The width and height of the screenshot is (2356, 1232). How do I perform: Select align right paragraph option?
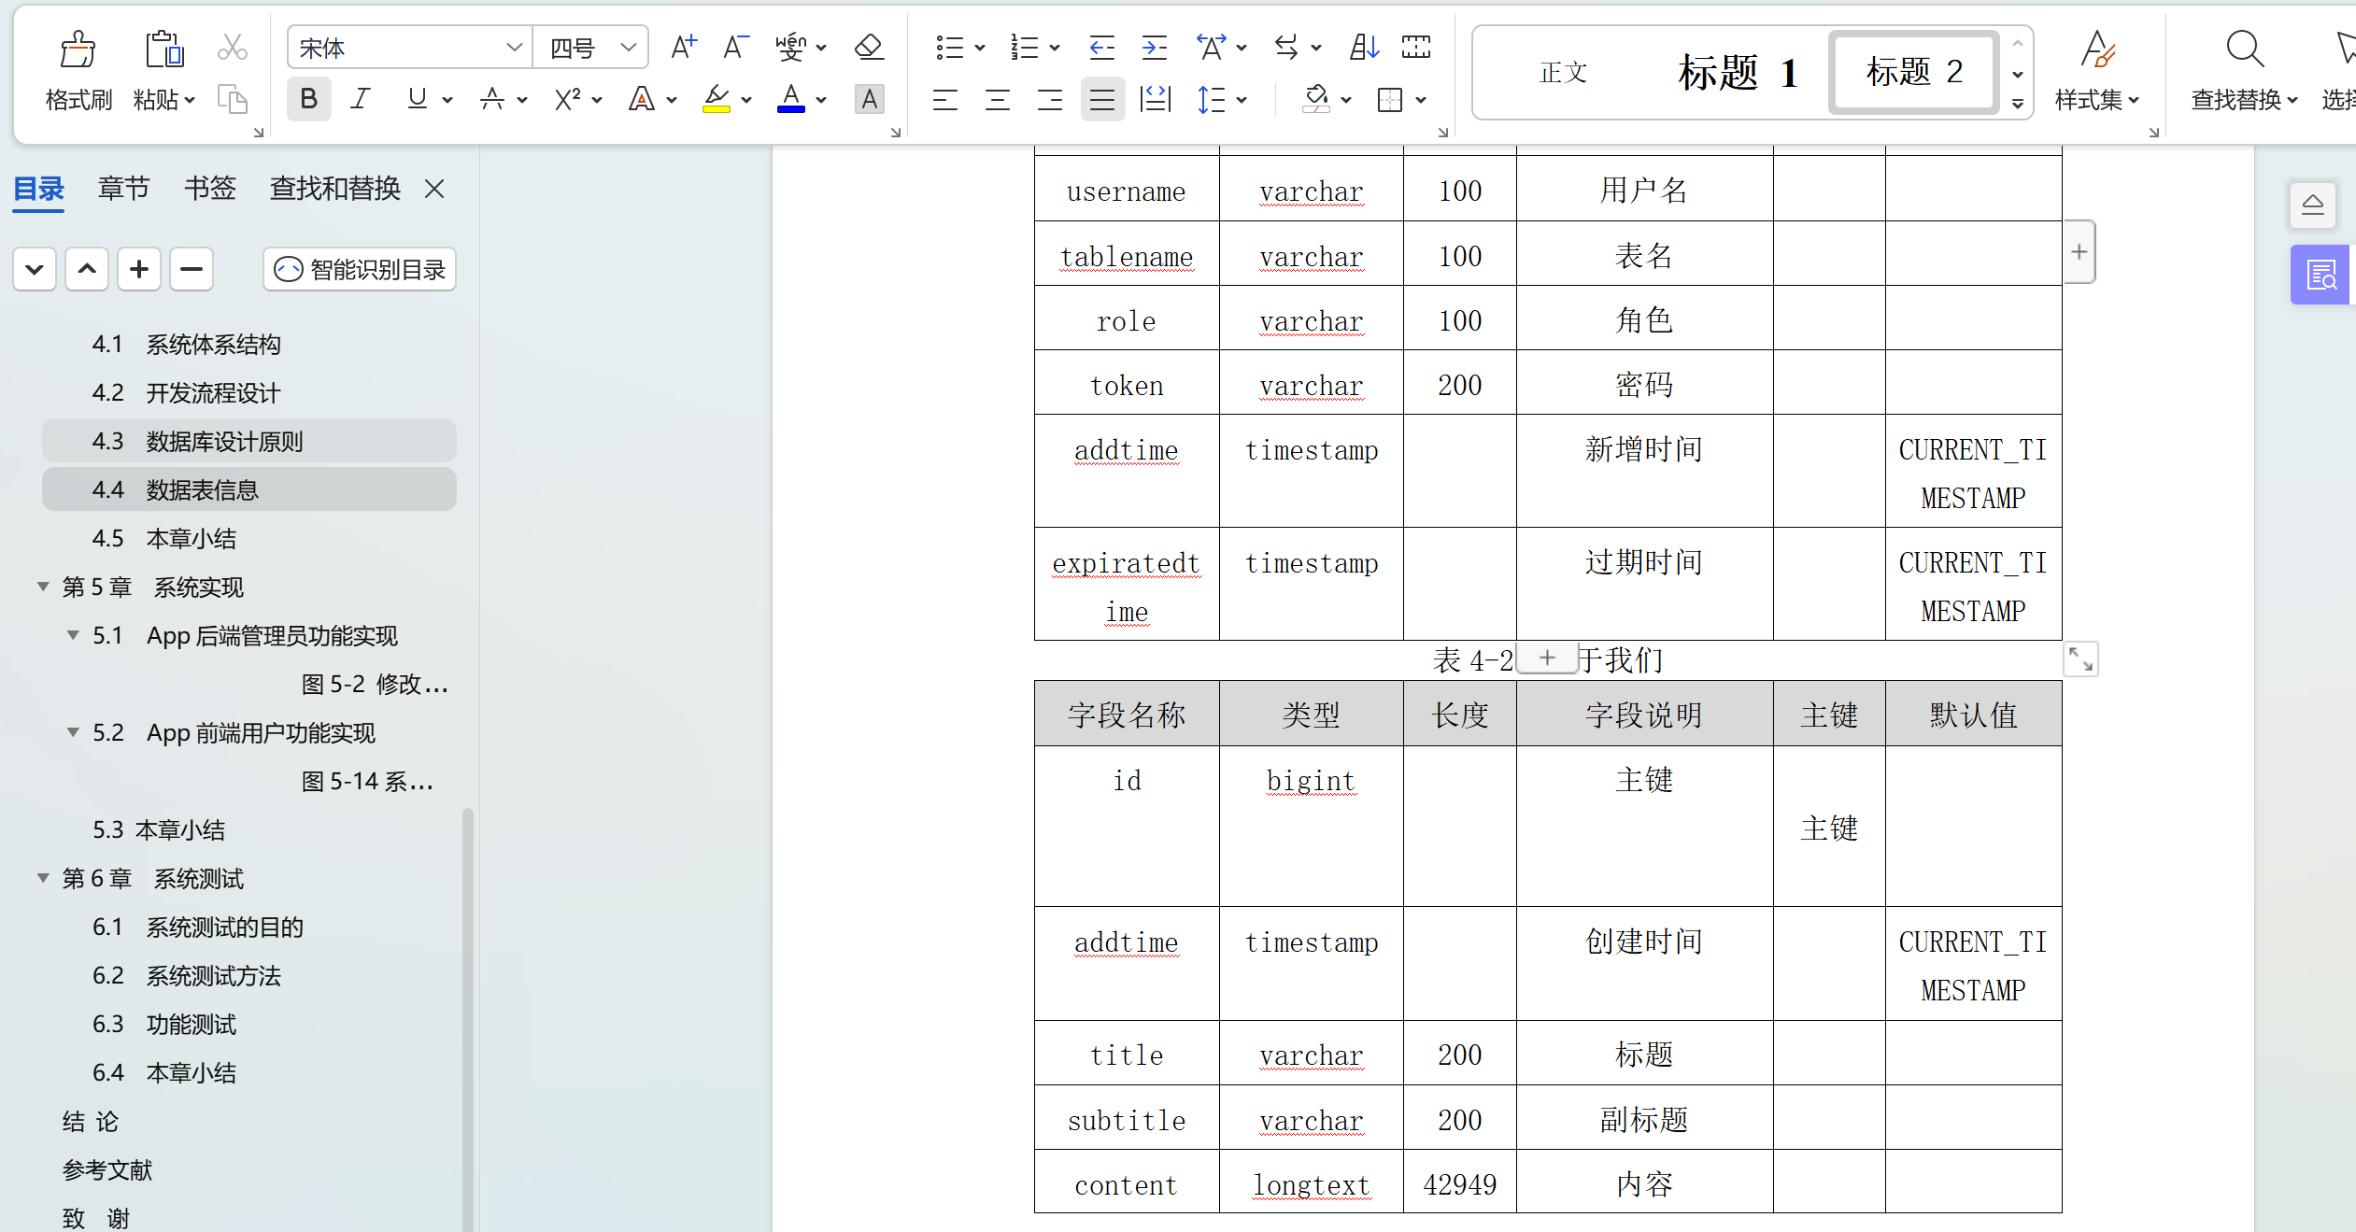point(1050,99)
